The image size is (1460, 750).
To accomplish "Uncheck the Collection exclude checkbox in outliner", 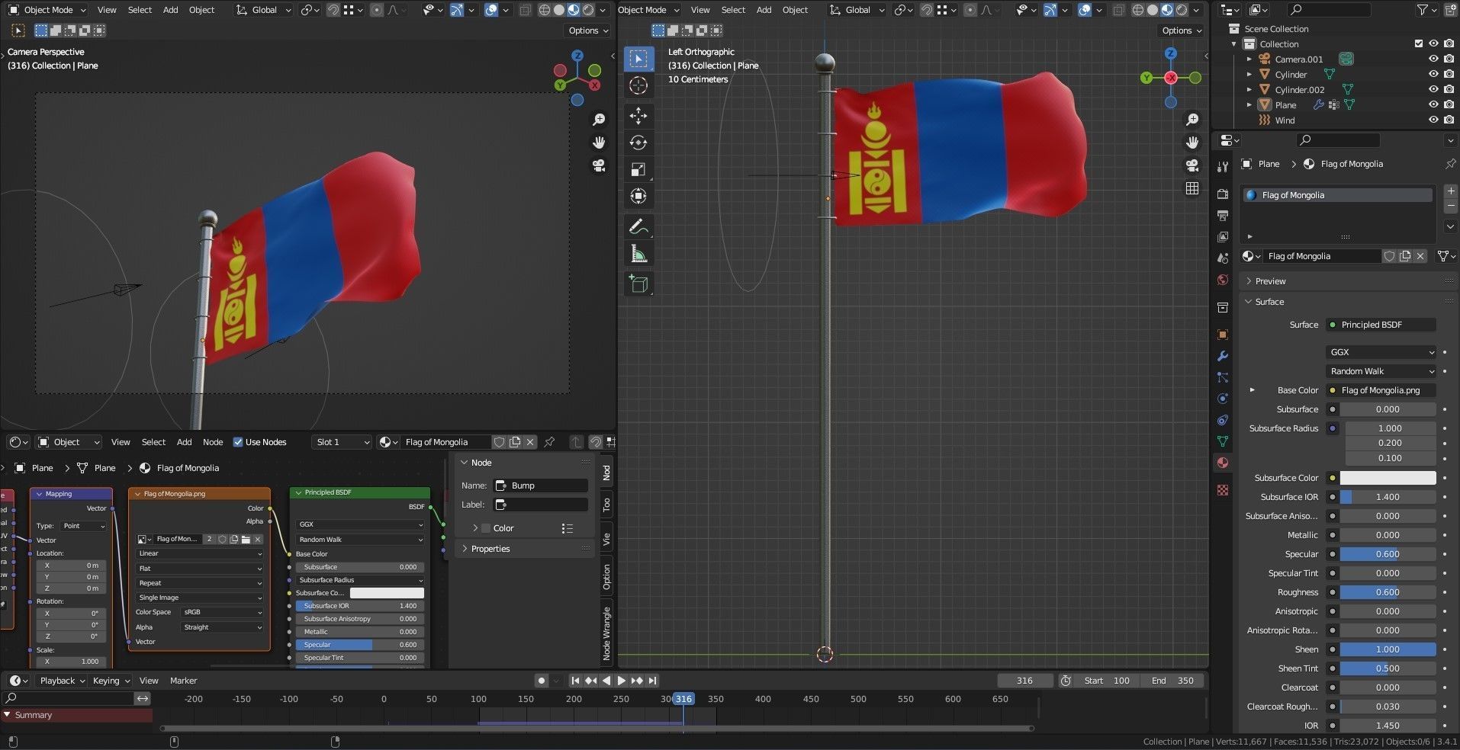I will 1419,43.
